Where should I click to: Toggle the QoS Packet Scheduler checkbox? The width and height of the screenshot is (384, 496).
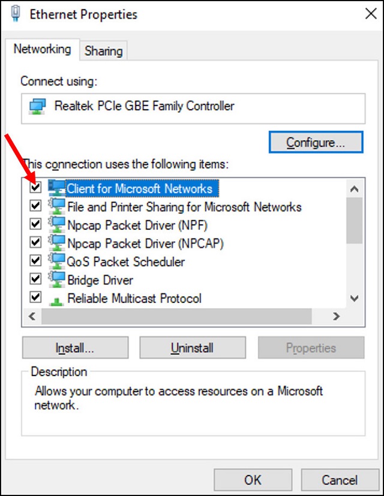tap(35, 261)
